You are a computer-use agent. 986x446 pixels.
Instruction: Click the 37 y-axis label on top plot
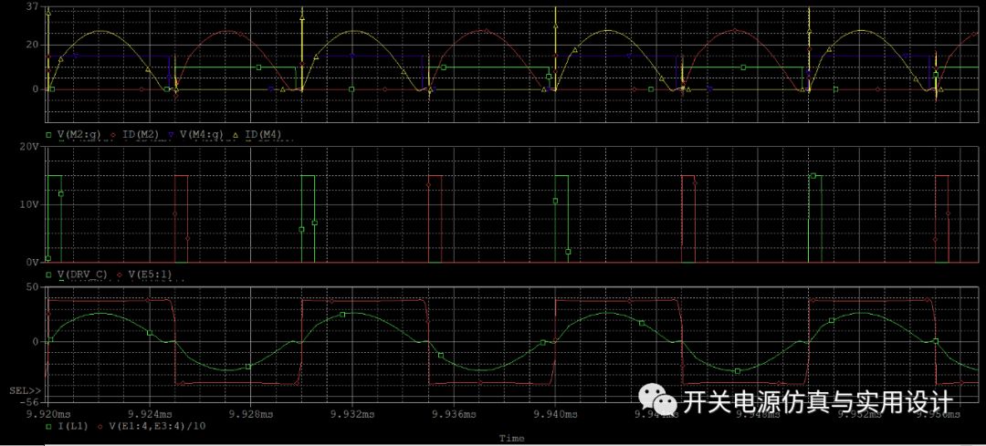click(32, 7)
